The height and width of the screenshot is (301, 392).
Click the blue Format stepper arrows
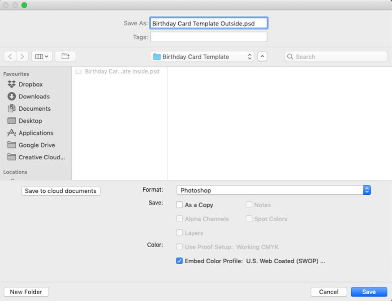[367, 190]
